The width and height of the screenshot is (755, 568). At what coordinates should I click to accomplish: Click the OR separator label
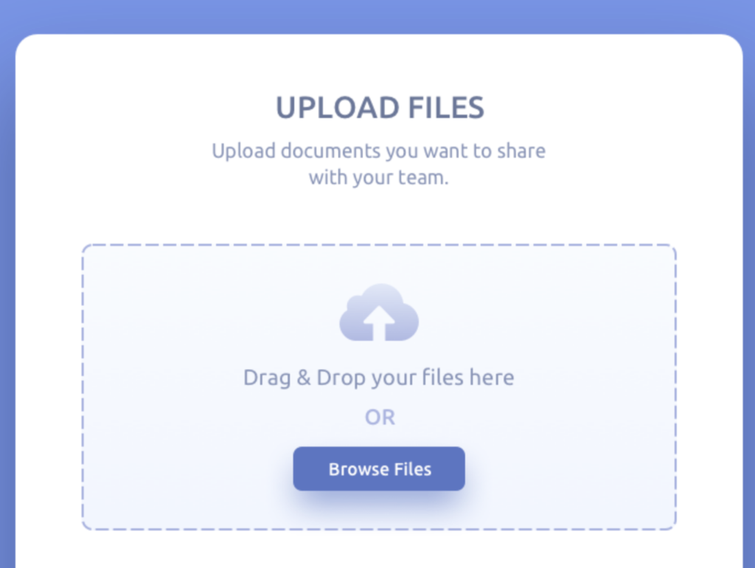(380, 418)
